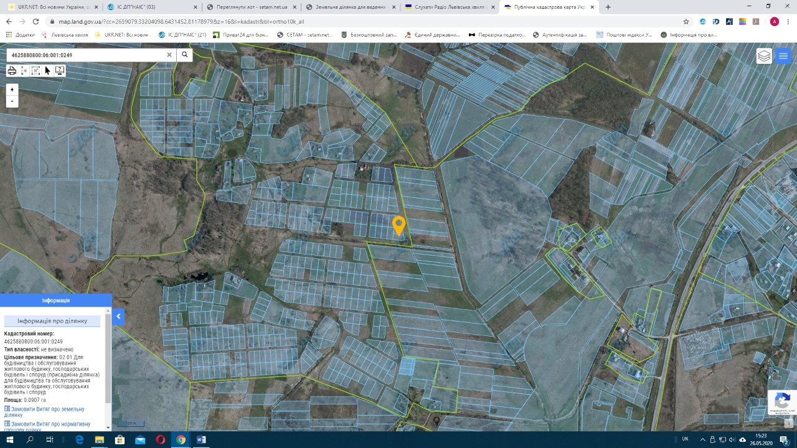Open ІС ДП"НАІС" (21) bookmark

pyautogui.click(x=182, y=35)
